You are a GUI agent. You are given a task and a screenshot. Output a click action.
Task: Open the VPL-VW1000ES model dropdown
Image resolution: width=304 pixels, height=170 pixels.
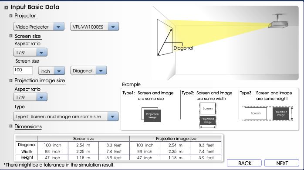(x=95, y=27)
